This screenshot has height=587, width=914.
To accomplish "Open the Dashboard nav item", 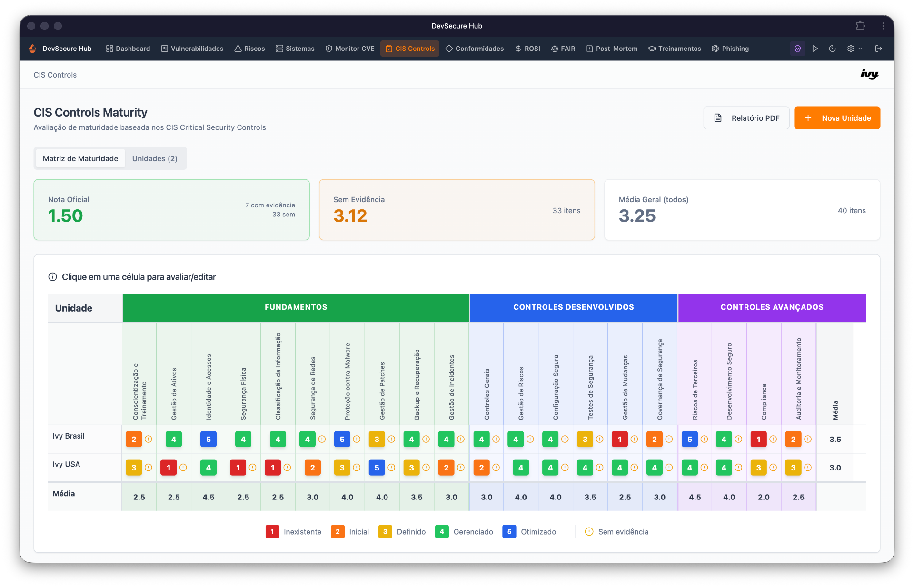I will 128,49.
